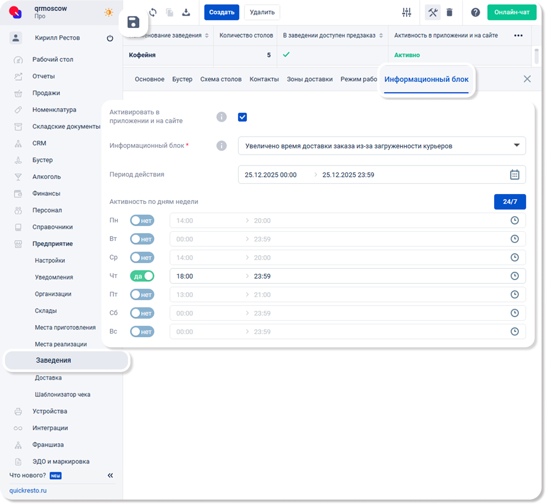Open help via question mark icon
This screenshot has width=546, height=504.
475,13
